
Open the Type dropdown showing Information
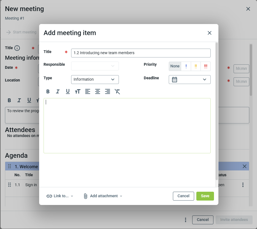pyautogui.click(x=95, y=80)
